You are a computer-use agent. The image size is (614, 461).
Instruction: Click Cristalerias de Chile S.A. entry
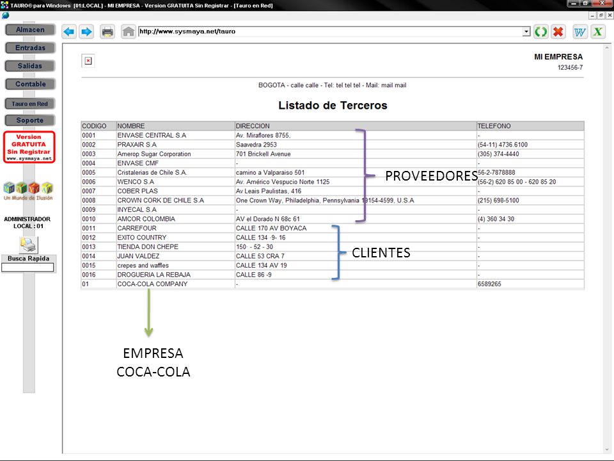(x=152, y=172)
